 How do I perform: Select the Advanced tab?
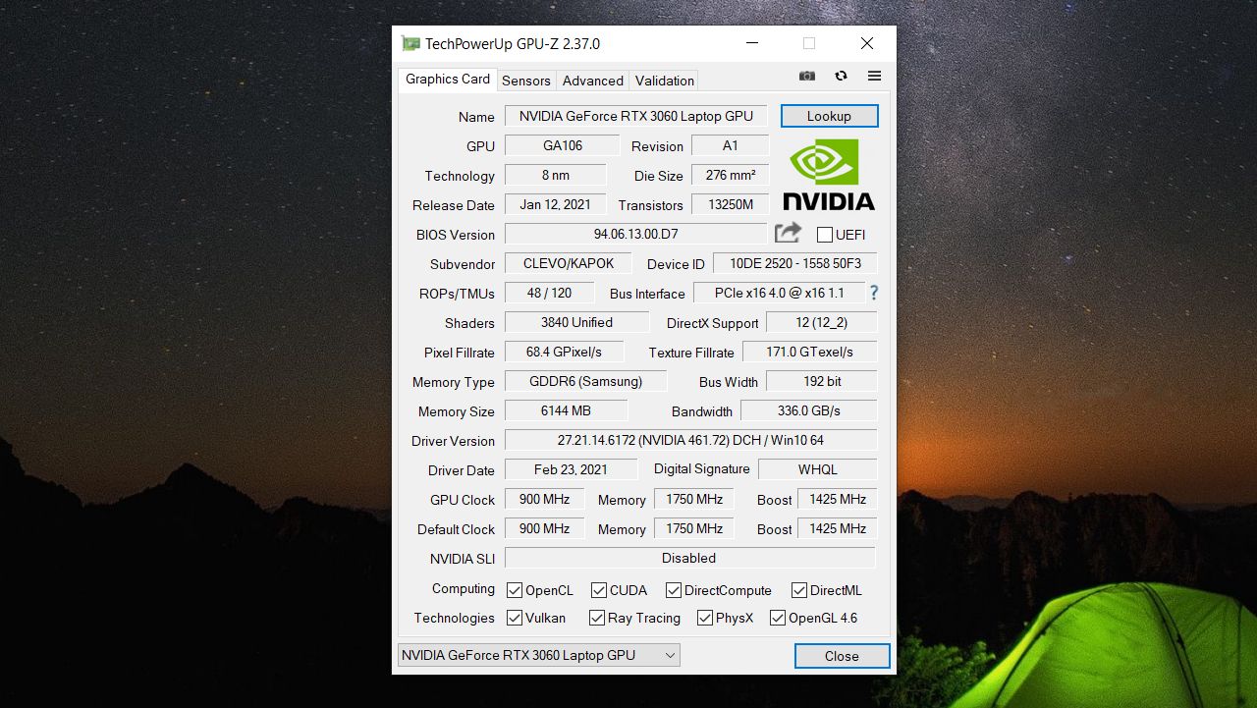[592, 81]
